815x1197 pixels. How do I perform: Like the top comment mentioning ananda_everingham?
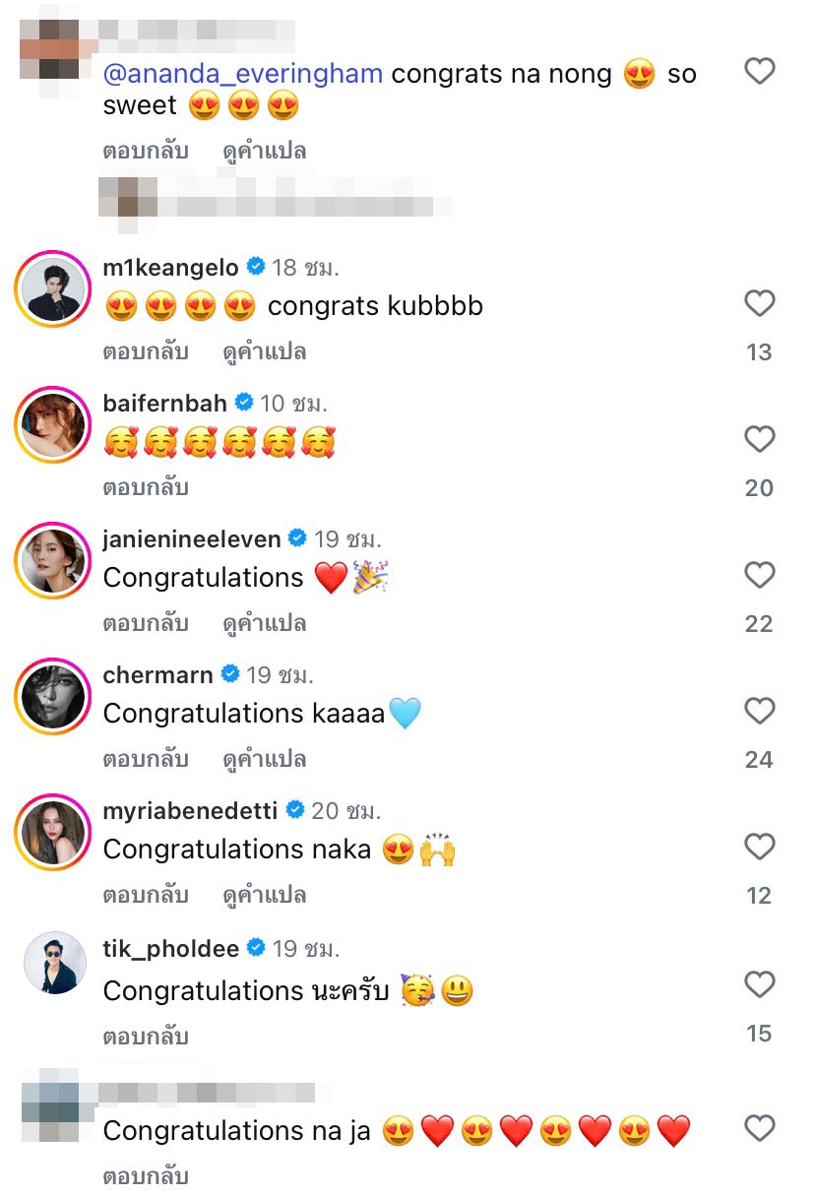(759, 72)
